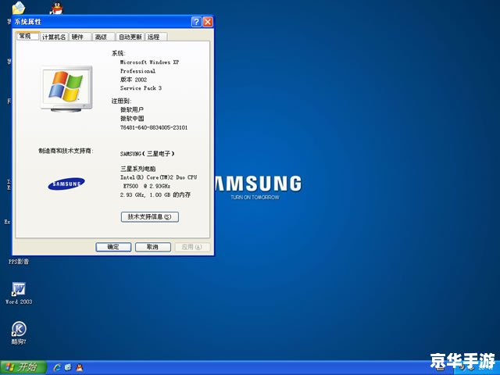This screenshot has height=375, width=500.
Task: Switch to the 计算机名 tab
Action: pos(54,37)
